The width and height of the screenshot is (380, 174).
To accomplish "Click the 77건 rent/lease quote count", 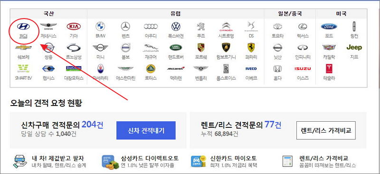I will (273, 125).
